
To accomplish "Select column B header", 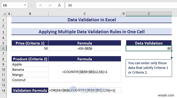I will point(30,14).
